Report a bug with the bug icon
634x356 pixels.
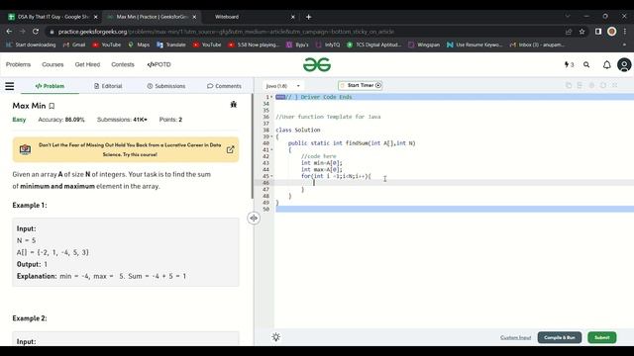pos(234,105)
